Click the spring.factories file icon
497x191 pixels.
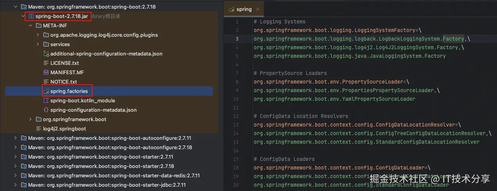pyautogui.click(x=46, y=91)
